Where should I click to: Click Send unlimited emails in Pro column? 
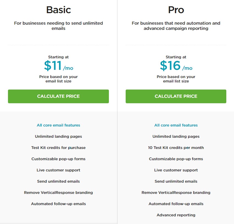click(176, 181)
